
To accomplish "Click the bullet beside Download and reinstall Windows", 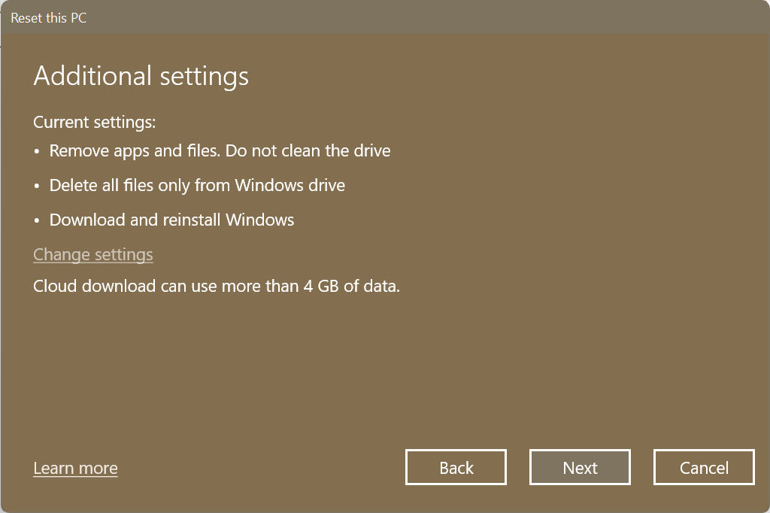I will 37,220.
